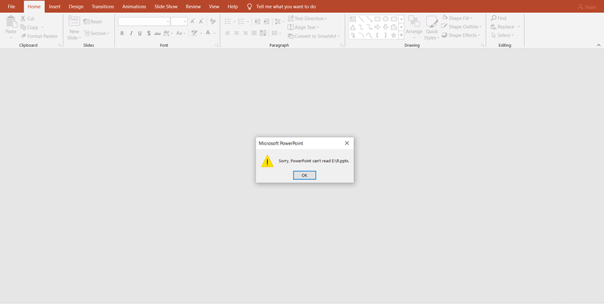Click the Decrease Font Size icon

click(201, 22)
